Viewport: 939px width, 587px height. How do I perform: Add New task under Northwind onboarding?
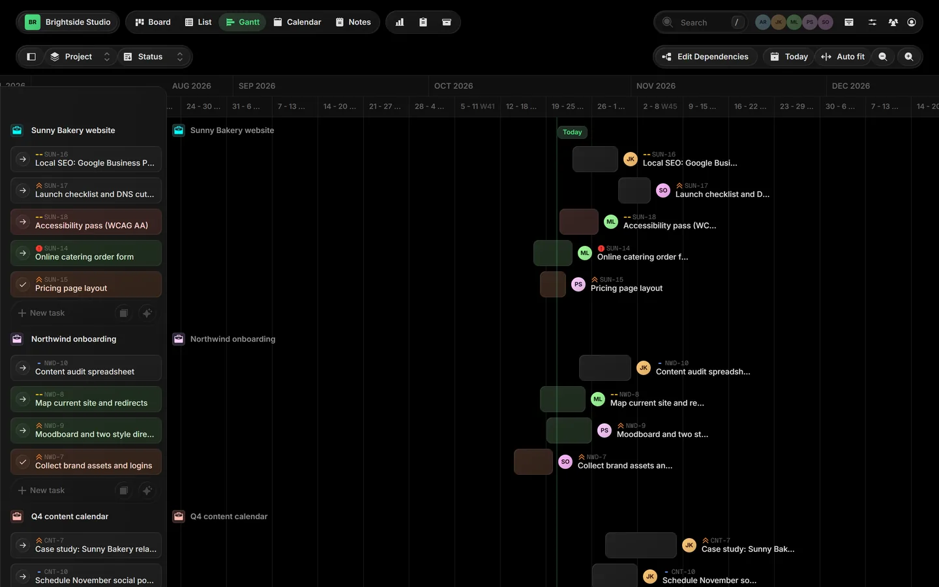[x=42, y=490]
